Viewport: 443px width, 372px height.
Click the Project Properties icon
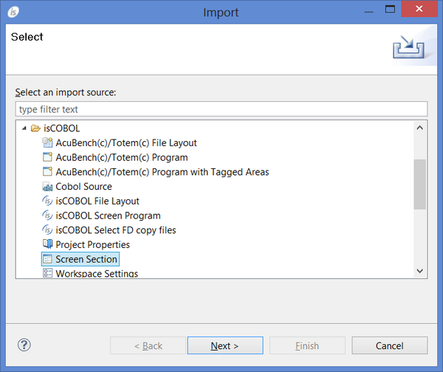[x=48, y=244]
